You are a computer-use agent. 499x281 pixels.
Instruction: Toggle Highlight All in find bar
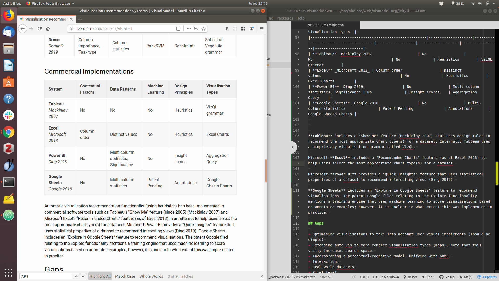coord(100,276)
